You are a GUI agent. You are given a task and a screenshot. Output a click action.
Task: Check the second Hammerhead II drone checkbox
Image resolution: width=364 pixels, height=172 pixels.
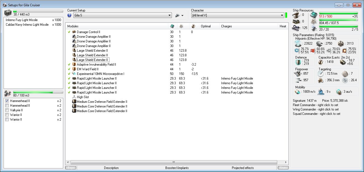7,106
